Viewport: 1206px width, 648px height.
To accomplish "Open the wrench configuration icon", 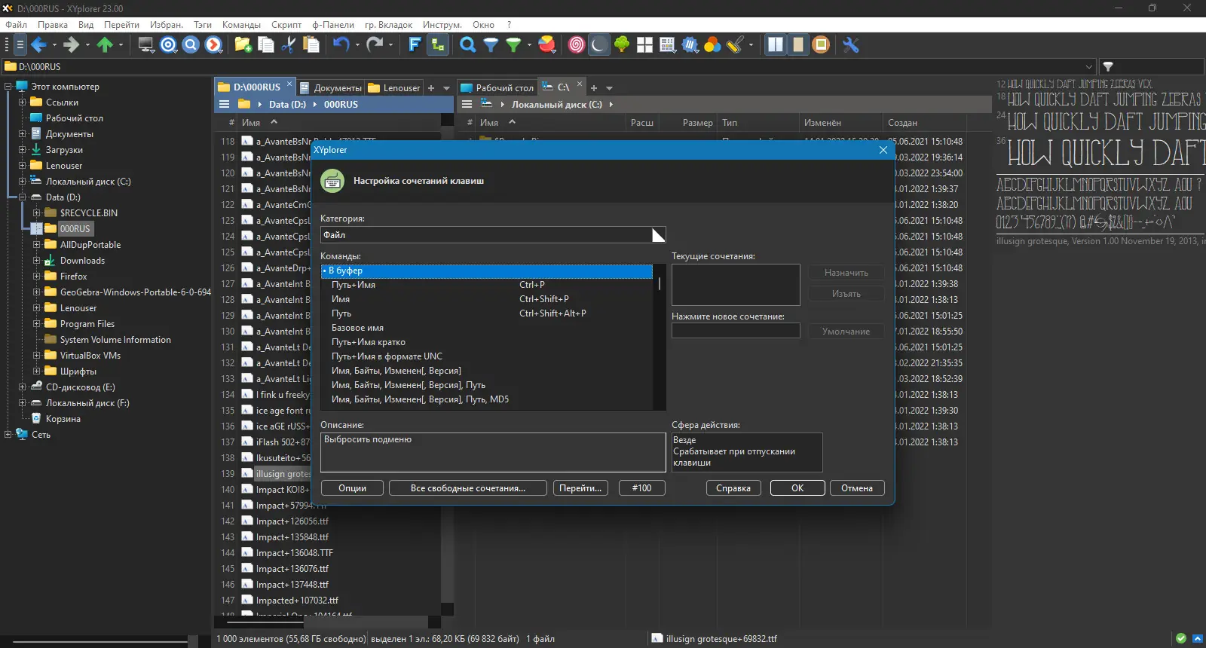I will click(x=851, y=45).
